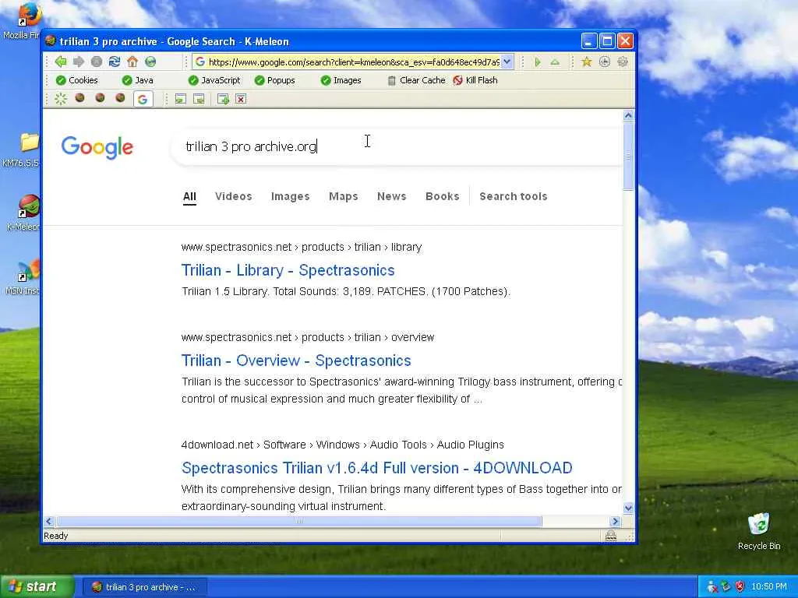Select the Google favicon tab
The height and width of the screenshot is (598, 798).
point(143,99)
